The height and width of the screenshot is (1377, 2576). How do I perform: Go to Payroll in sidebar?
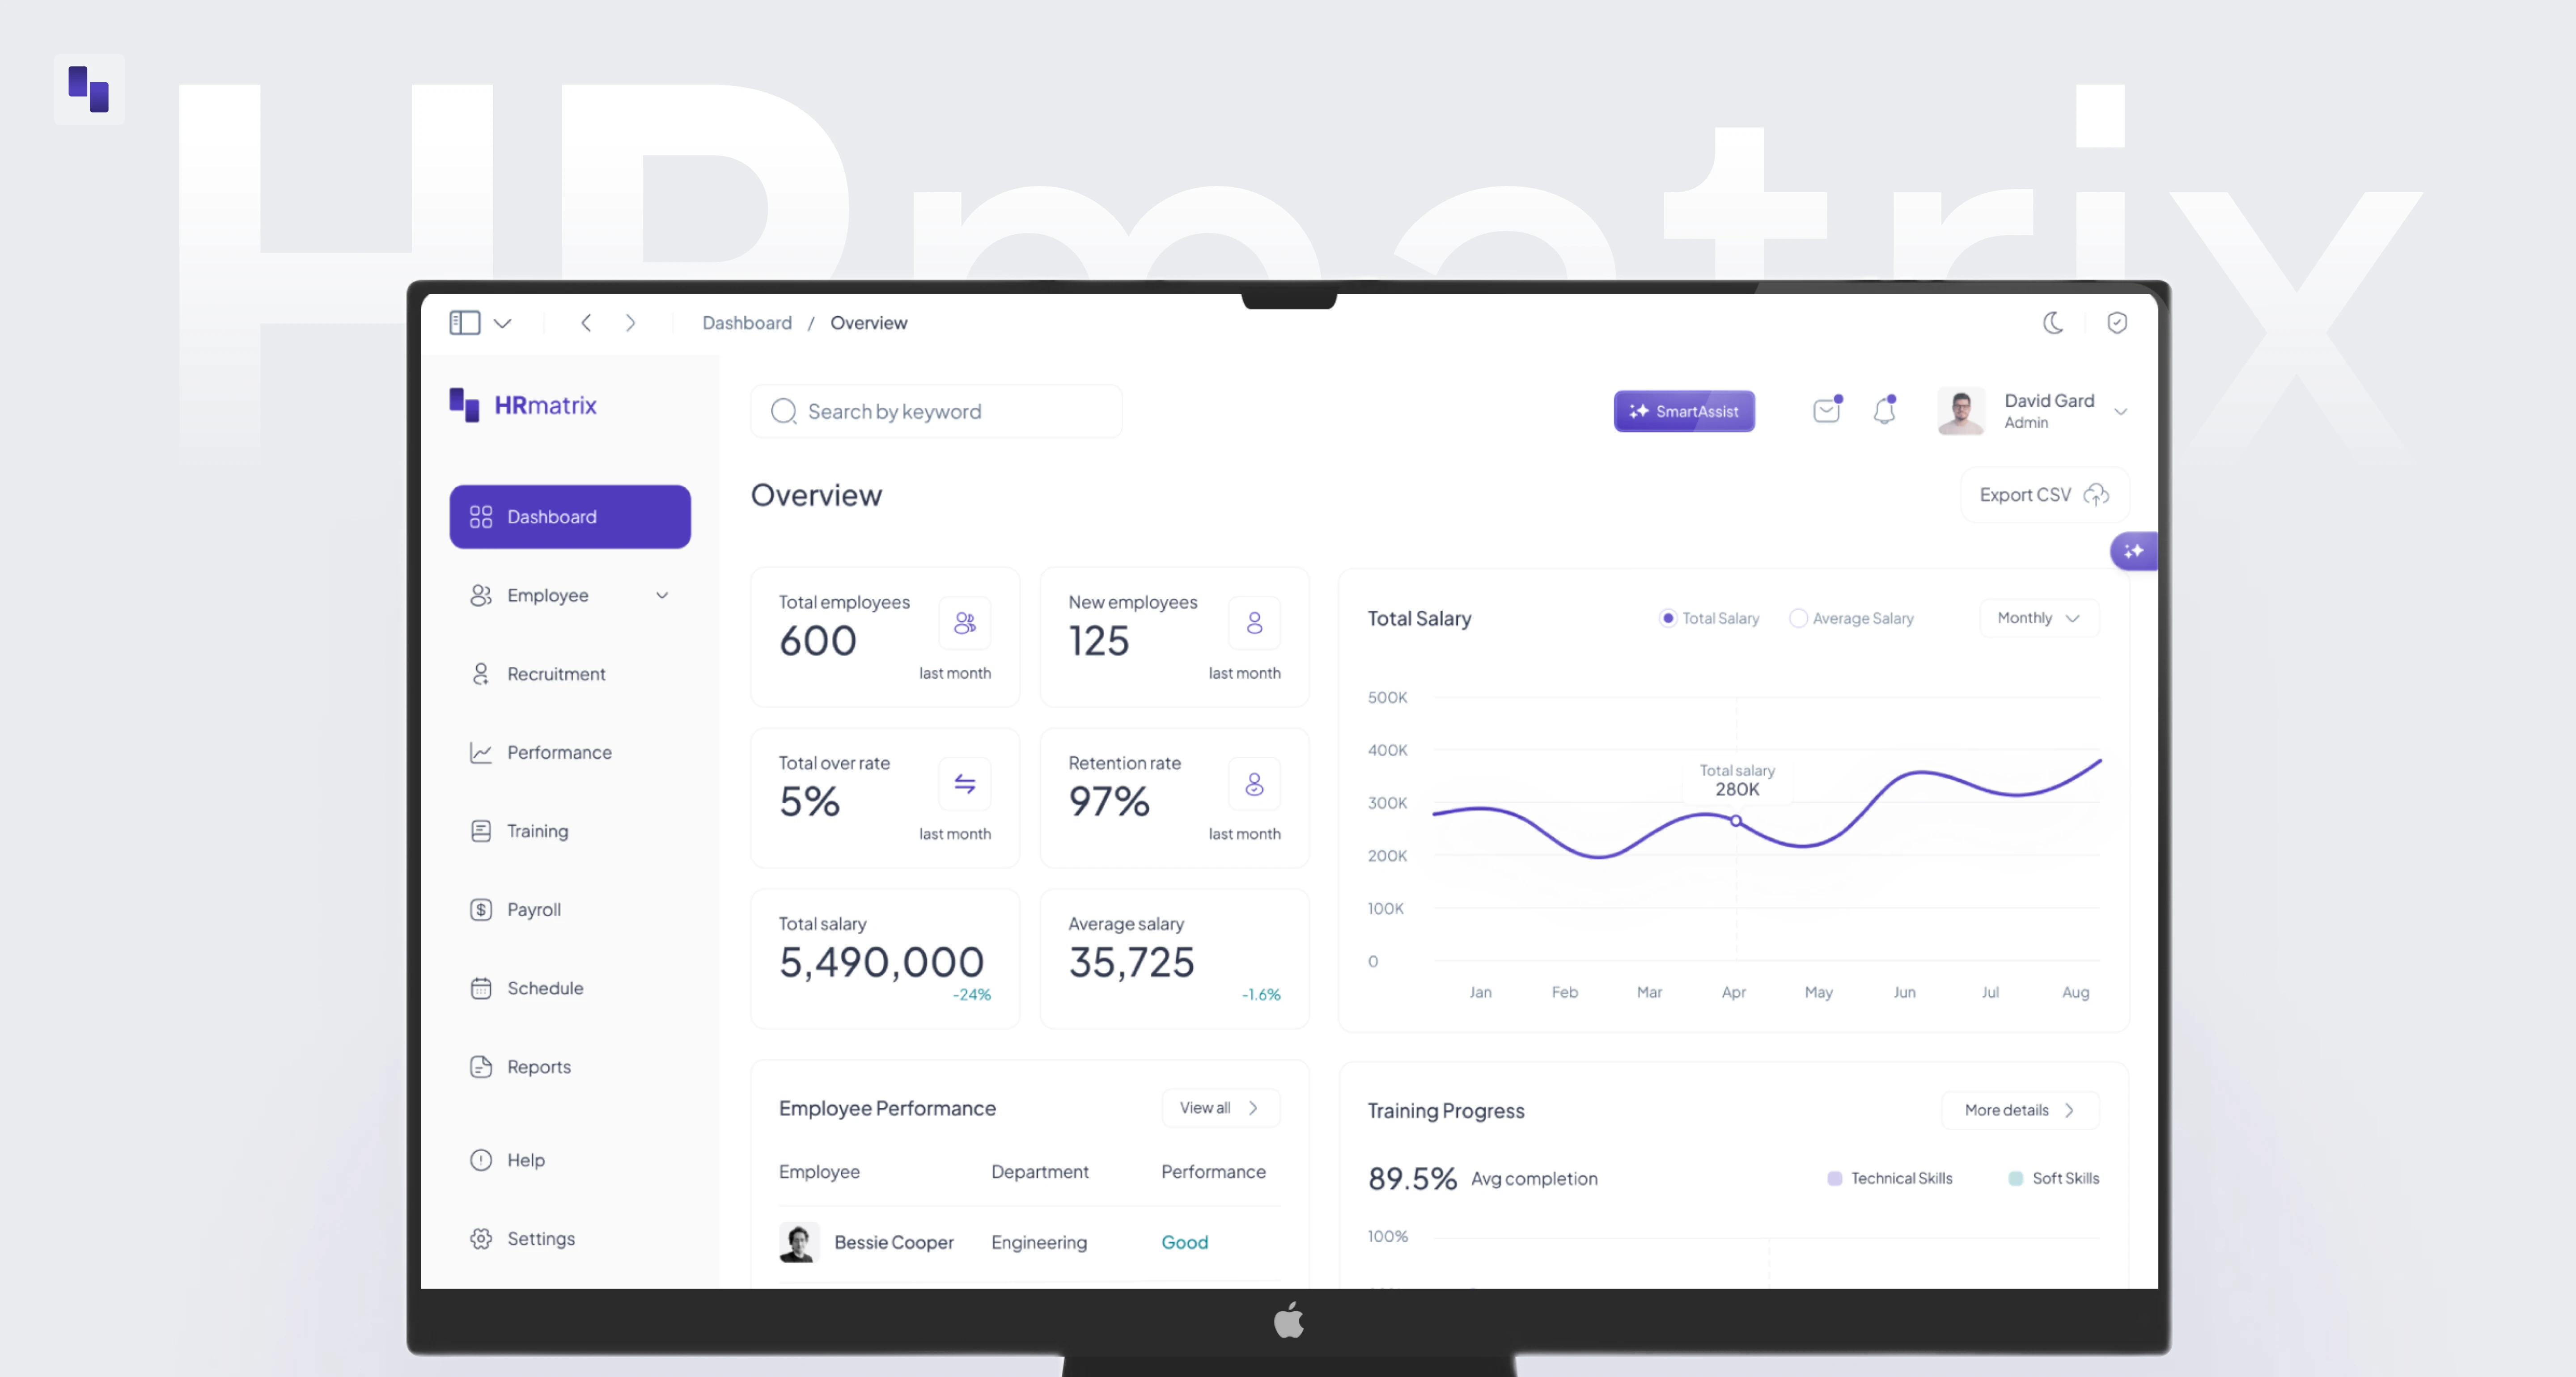pyautogui.click(x=533, y=909)
